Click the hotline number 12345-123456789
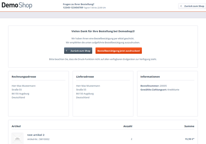206x144 pixels. [73, 8]
